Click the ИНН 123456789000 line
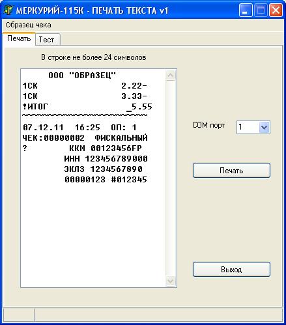The image size is (286, 325). pos(106,159)
